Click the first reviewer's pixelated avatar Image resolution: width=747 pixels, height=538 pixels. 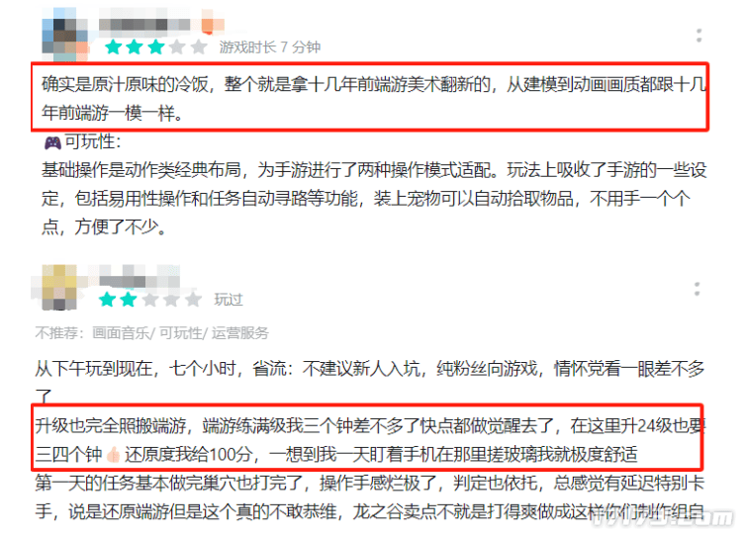coord(65,34)
